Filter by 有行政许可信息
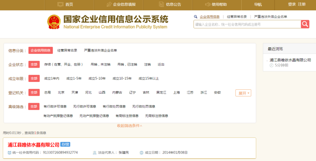The width and height of the screenshot is (316, 161). [55, 106]
